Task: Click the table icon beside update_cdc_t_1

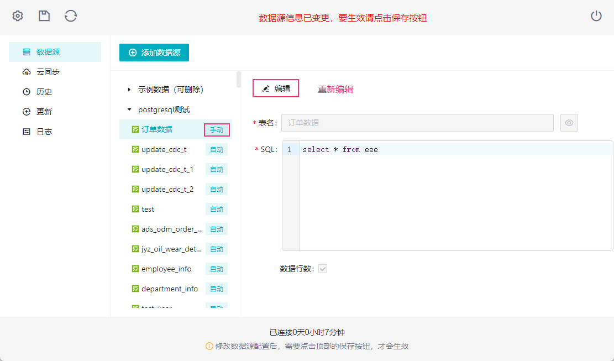Action: point(135,169)
